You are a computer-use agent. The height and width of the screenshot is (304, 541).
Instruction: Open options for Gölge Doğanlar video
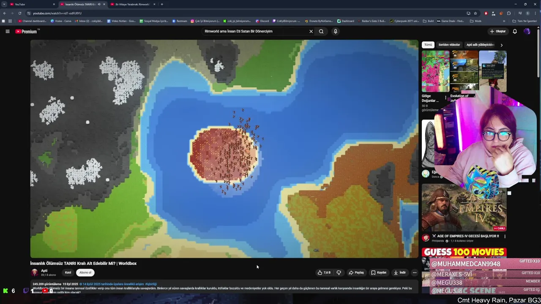click(x=445, y=98)
